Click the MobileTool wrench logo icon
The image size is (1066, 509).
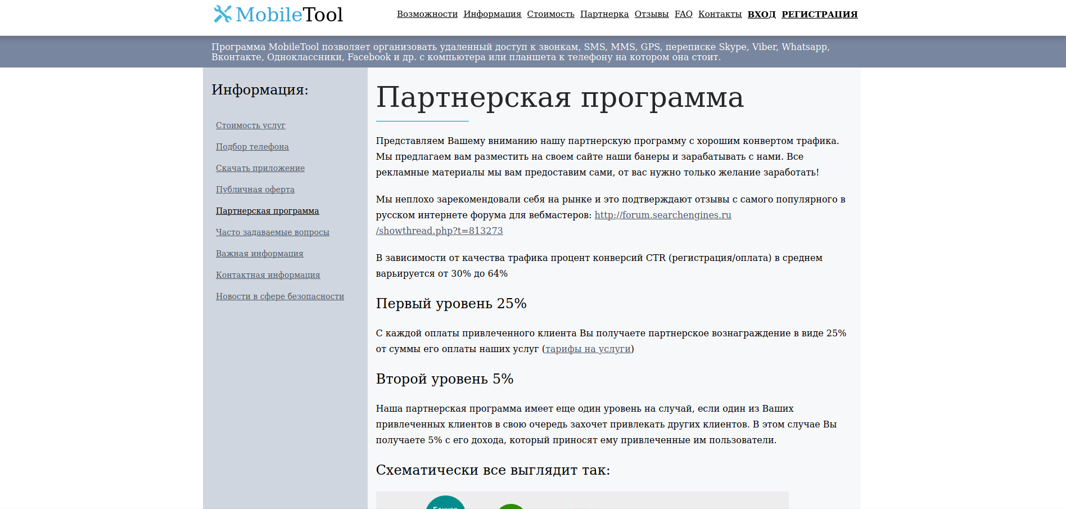coord(223,14)
